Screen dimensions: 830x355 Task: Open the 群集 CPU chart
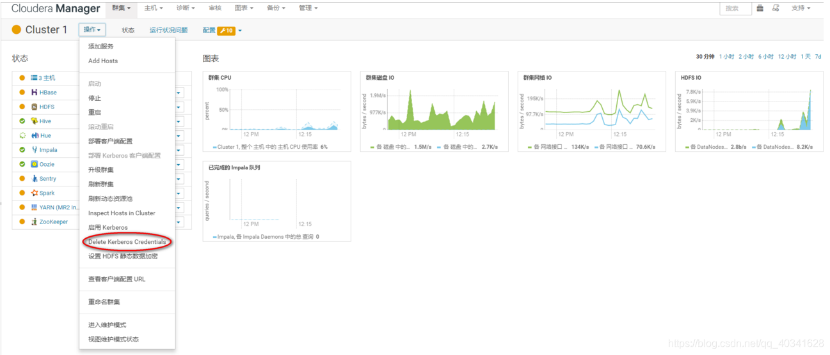[x=276, y=112]
